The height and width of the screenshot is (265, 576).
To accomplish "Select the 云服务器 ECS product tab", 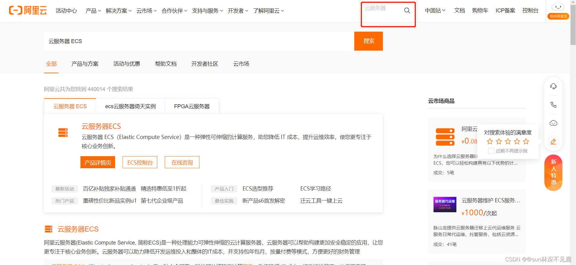I will 70,106.
